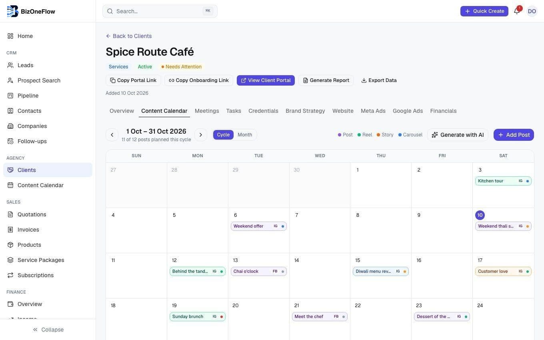Click the Carousel legend item
This screenshot has width=544, height=340.
tap(410, 135)
